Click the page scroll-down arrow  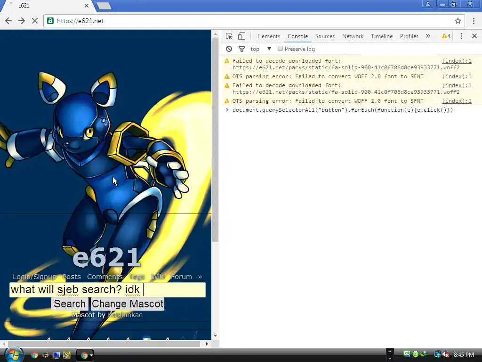tap(216, 336)
